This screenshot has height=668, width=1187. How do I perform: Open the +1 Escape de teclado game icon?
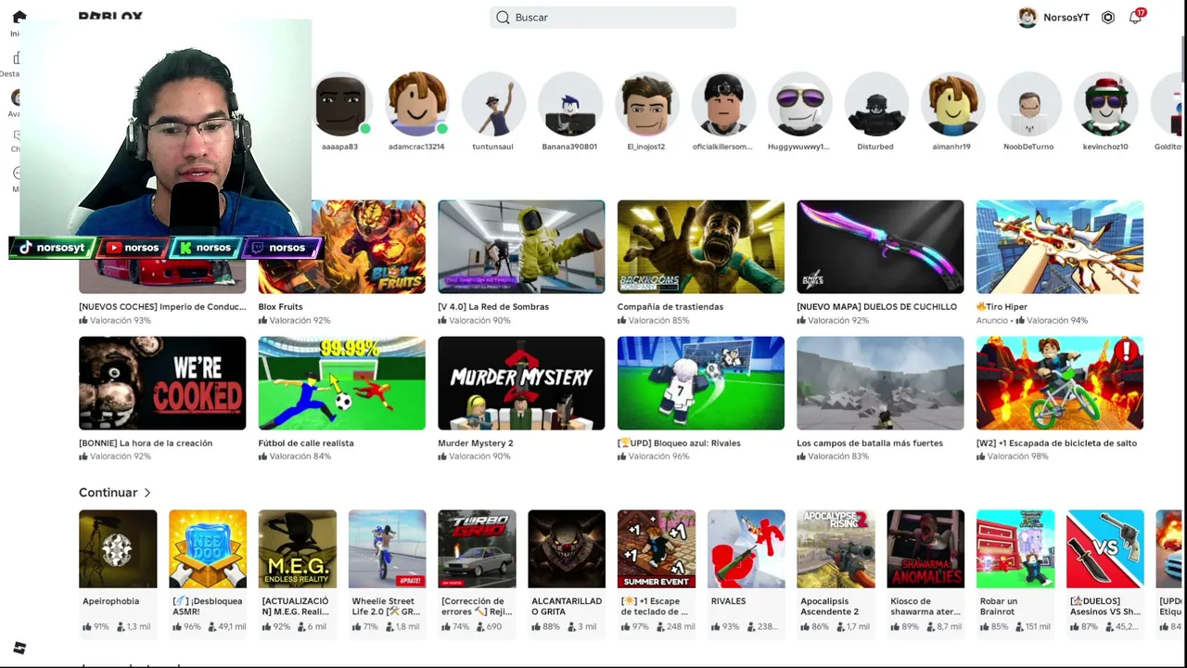[657, 548]
